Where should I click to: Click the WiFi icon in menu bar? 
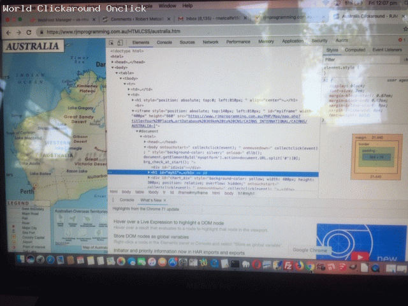point(326,3)
